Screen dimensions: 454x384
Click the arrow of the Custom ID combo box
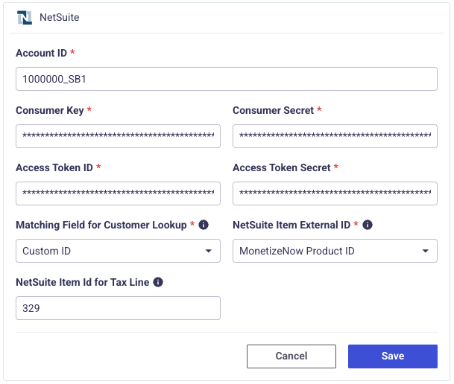tap(209, 251)
